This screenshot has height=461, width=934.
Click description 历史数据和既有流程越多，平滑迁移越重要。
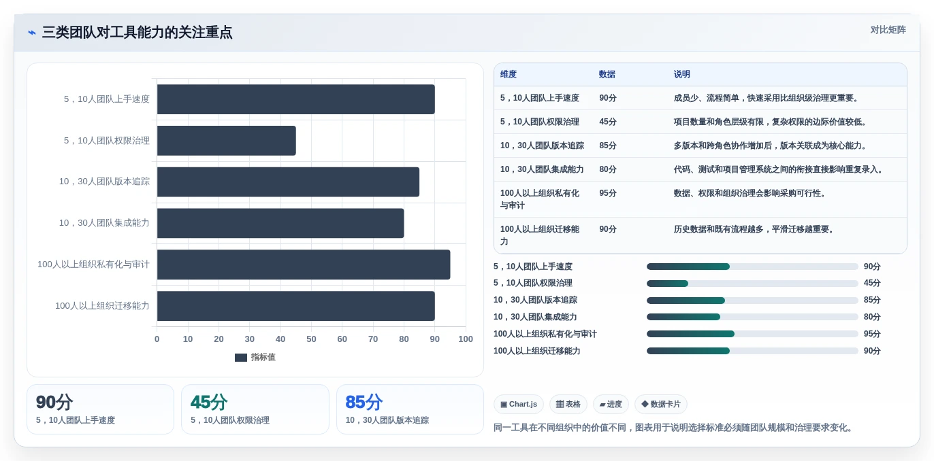pyautogui.click(x=756, y=229)
